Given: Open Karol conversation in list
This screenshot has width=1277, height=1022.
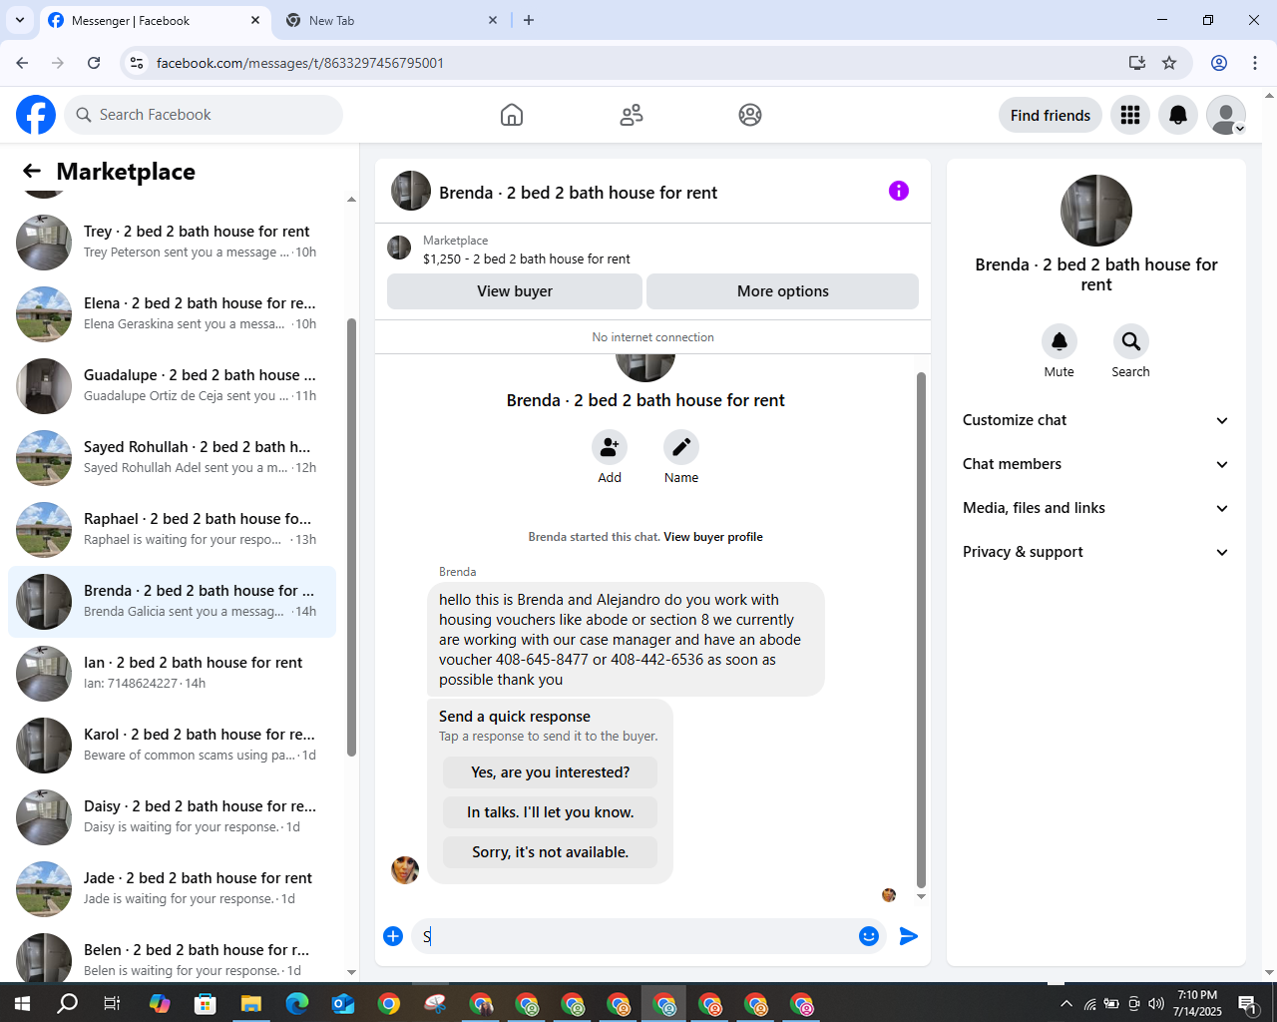Looking at the screenshot, I should click(172, 745).
